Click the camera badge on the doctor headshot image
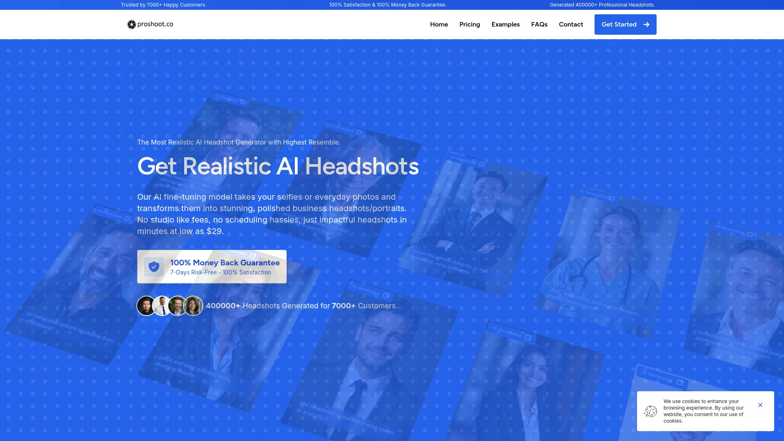Viewport: 784px width, 441px height. (x=611, y=198)
